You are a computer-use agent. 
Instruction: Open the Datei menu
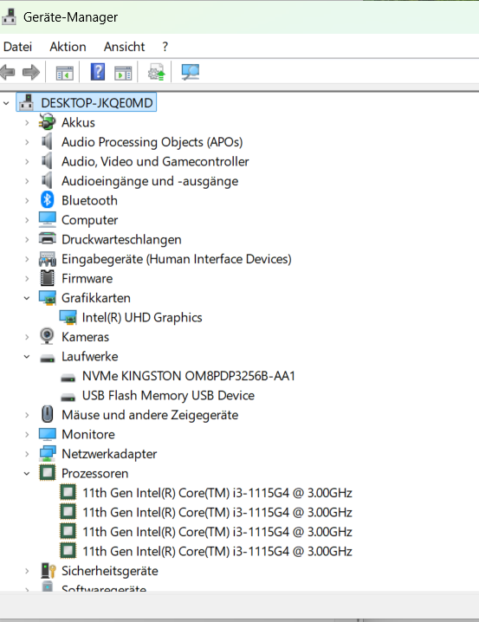(x=17, y=47)
